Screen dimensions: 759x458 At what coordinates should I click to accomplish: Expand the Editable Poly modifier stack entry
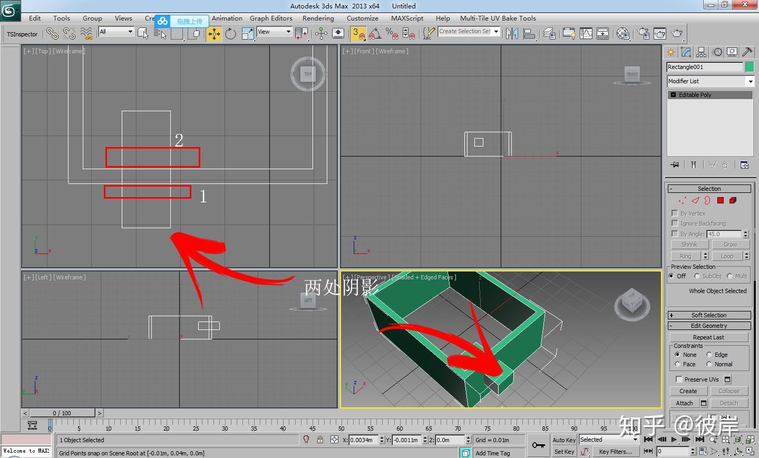(673, 95)
